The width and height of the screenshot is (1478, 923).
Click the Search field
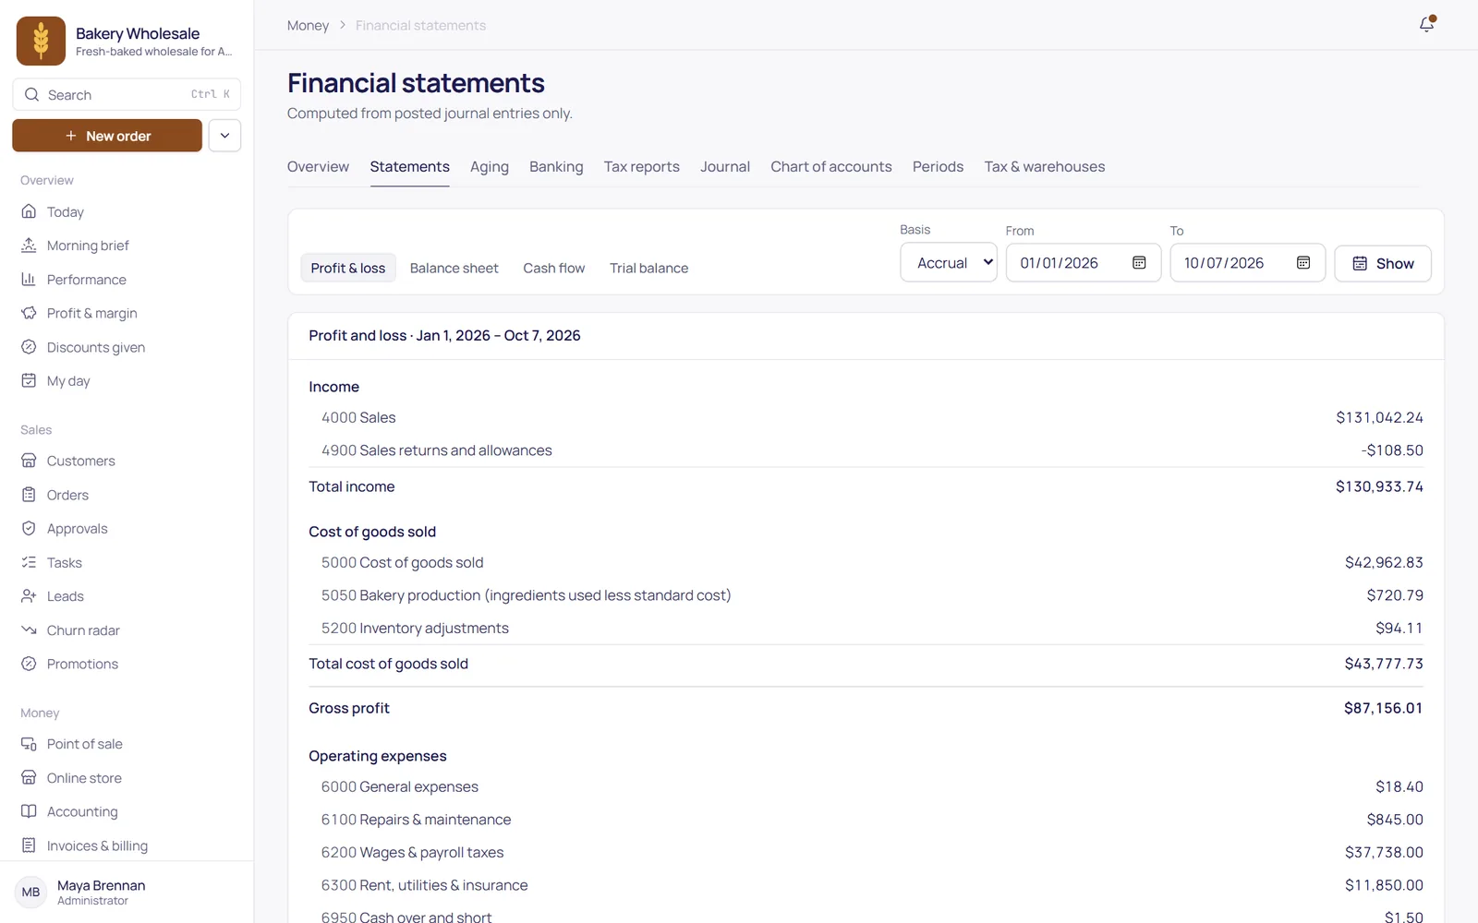[x=127, y=94]
